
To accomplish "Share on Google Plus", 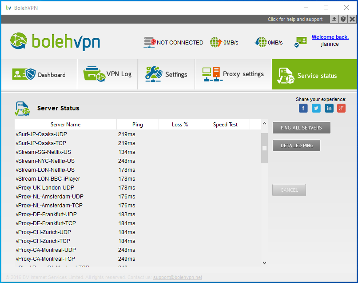I will tap(341, 108).
